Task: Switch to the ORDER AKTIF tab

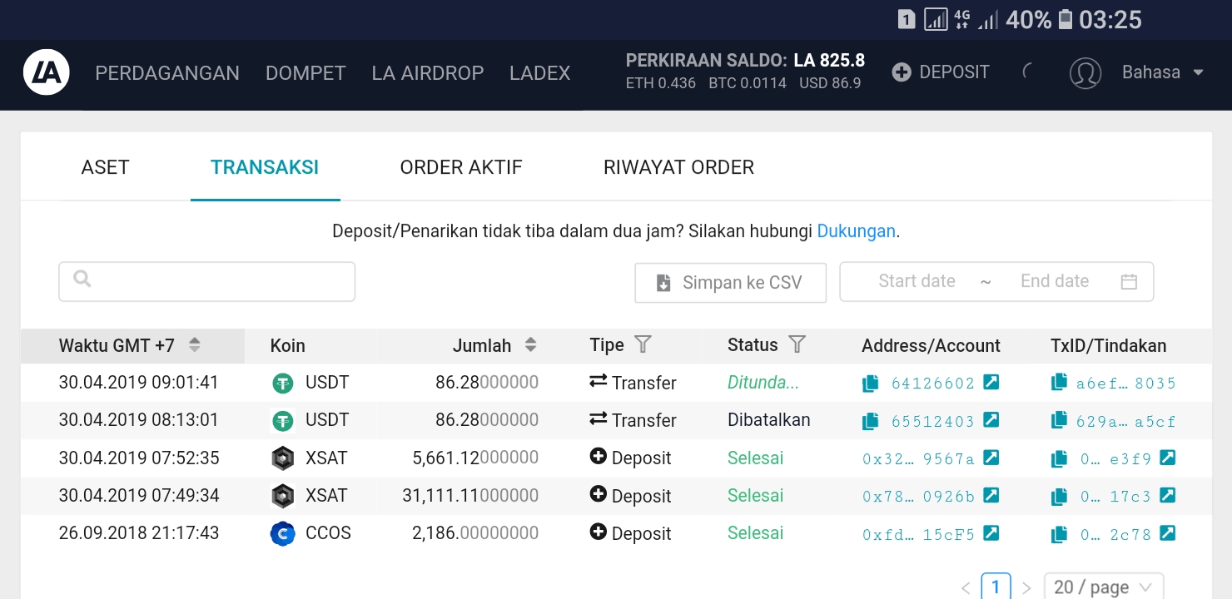Action: pyautogui.click(x=461, y=167)
